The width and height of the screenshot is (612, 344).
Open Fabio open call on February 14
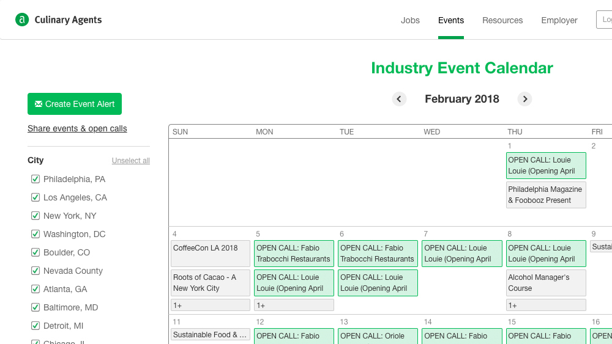point(462,336)
